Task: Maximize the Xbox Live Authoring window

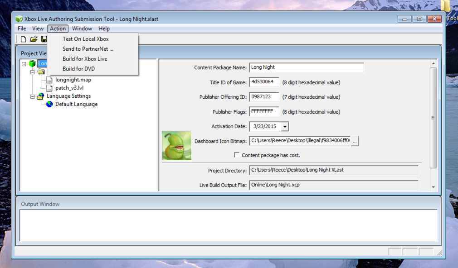Action: tap(419, 19)
